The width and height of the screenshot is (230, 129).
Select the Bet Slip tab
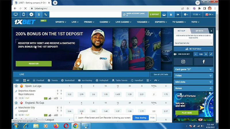coord(181,31)
